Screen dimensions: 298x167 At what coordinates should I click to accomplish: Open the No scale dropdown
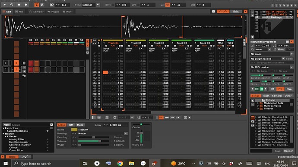click(272, 54)
